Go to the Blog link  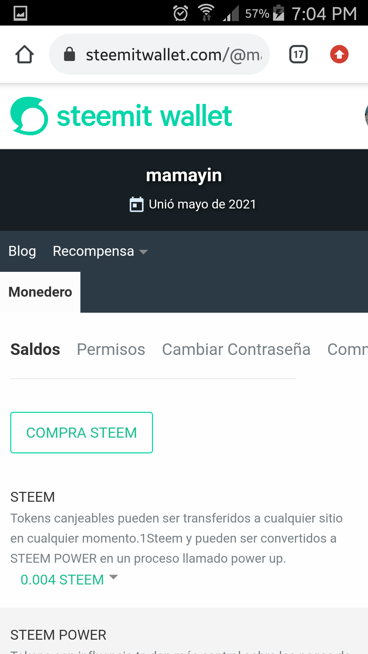[x=22, y=251]
